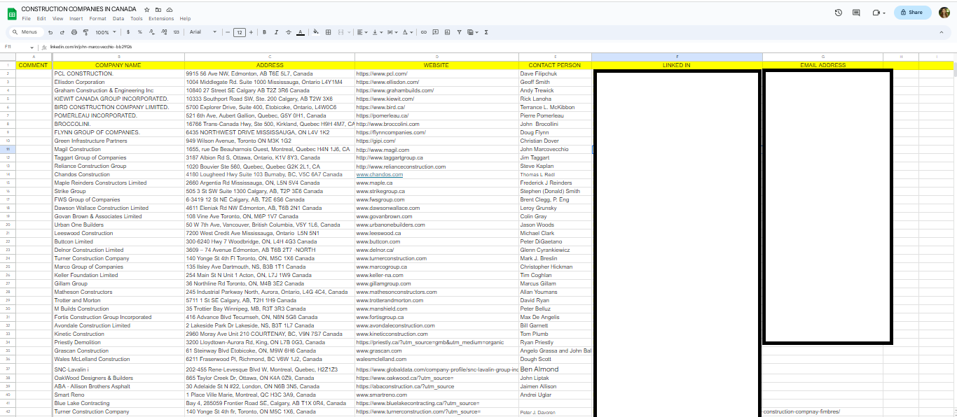This screenshot has width=957, height=417.
Task: Format cells as currency
Action: click(x=128, y=32)
